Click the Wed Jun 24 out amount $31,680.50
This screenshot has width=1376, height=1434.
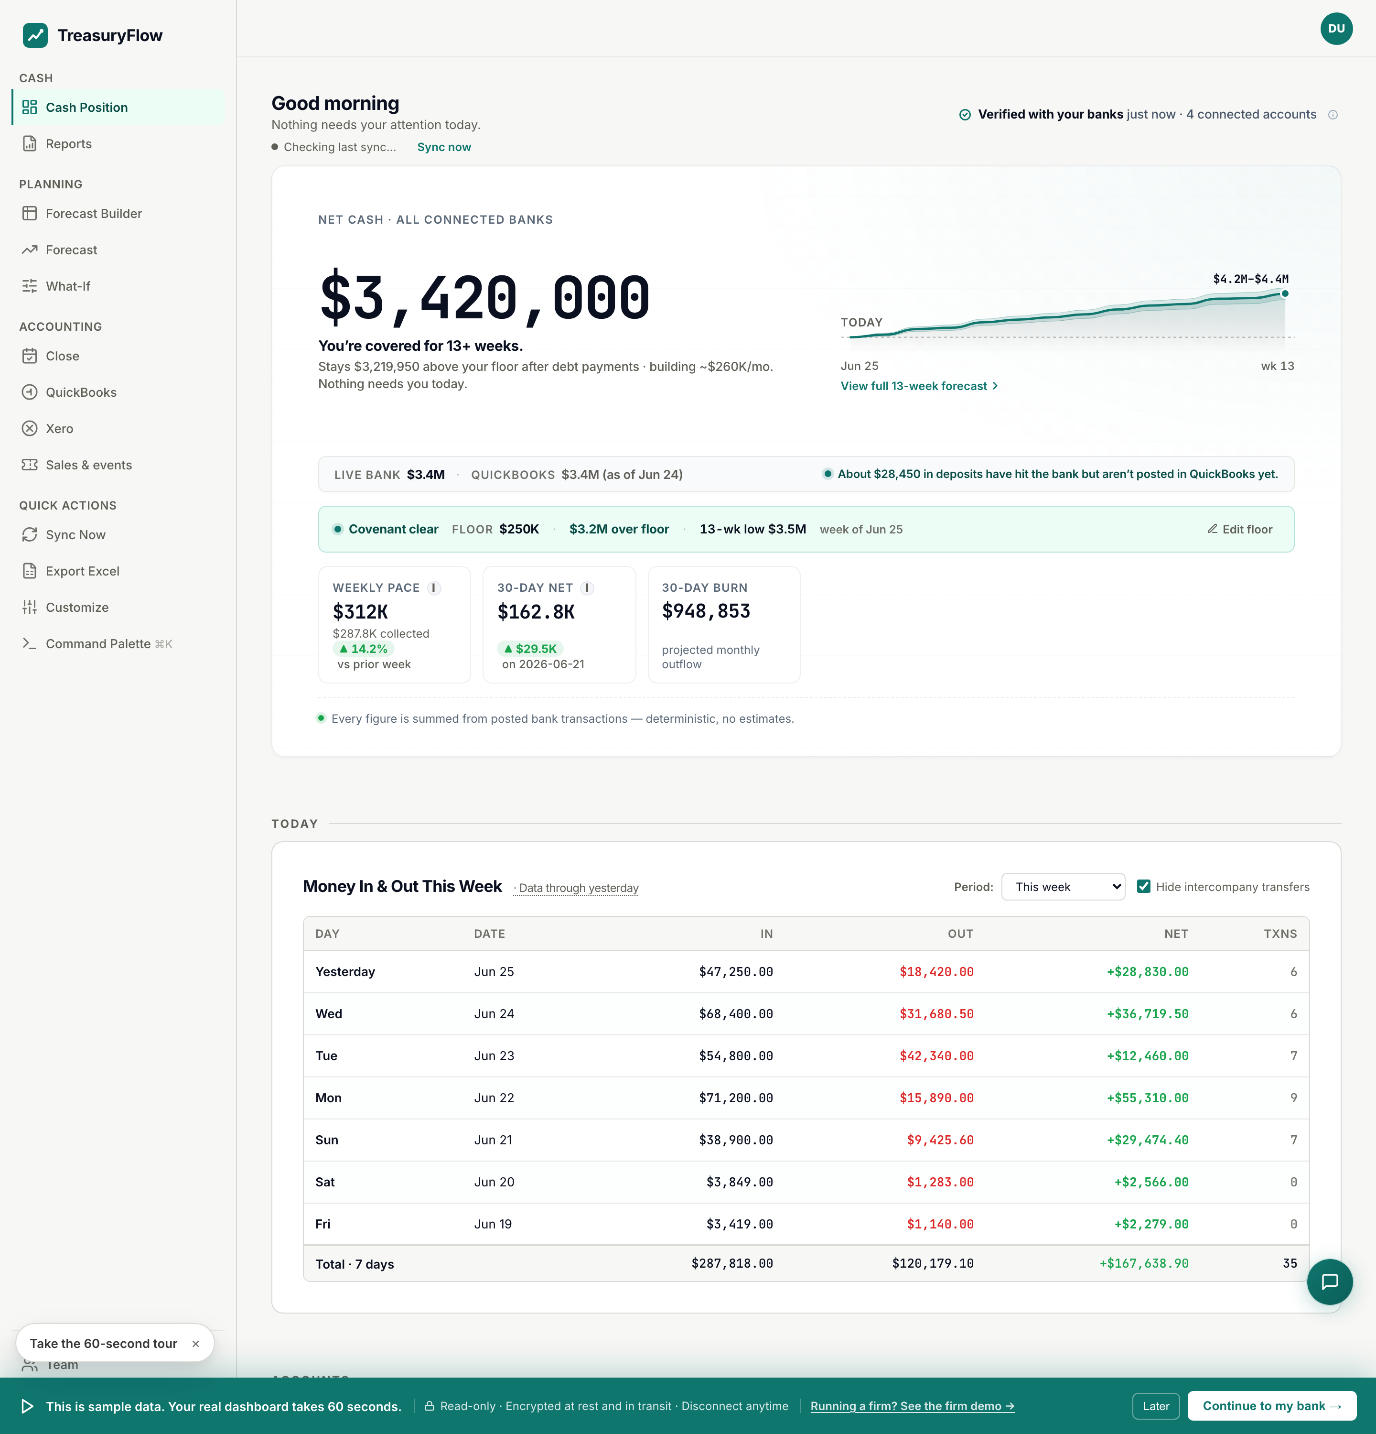pyautogui.click(x=936, y=1014)
